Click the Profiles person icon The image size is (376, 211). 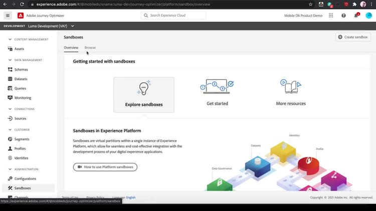point(10,148)
